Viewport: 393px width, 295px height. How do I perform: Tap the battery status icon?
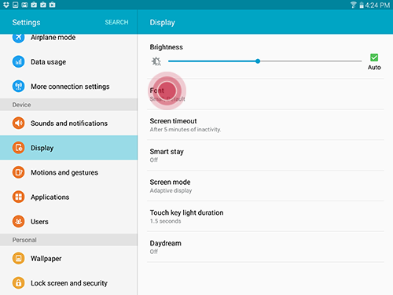[362, 5]
